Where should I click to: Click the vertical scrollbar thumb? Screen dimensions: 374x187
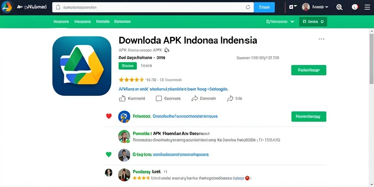click(x=371, y=59)
